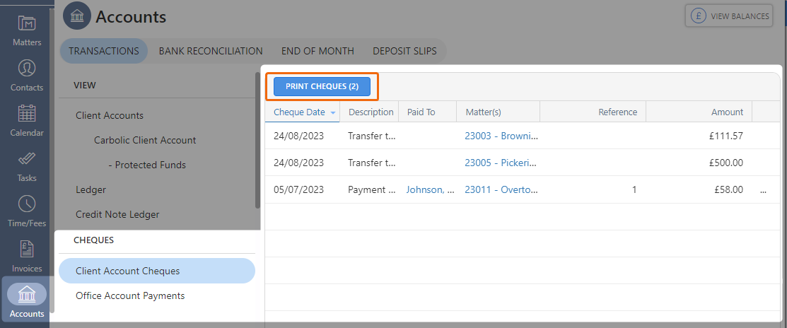The width and height of the screenshot is (787, 328).
Task: Open the Tasks checkmark icon
Action: tap(27, 165)
